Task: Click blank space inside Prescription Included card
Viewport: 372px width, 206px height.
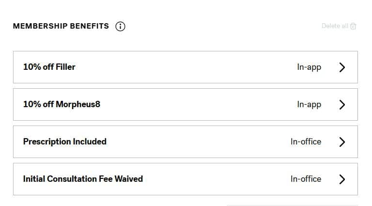Action: [194, 142]
